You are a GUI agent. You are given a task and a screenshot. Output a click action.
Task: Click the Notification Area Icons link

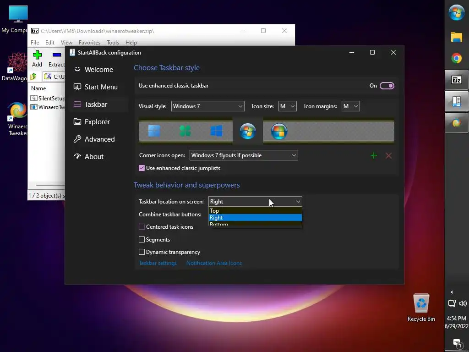click(214, 263)
